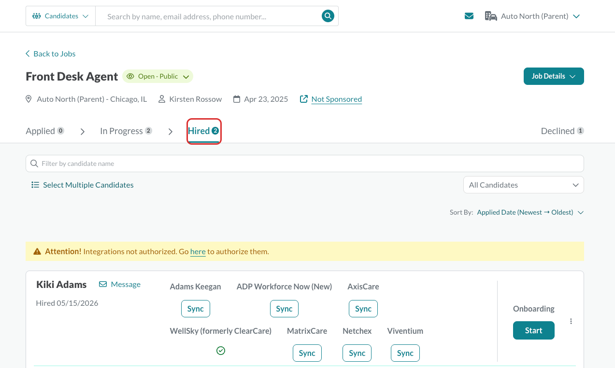Click Sync under Viventium
This screenshot has width=615, height=368.
(x=405, y=353)
